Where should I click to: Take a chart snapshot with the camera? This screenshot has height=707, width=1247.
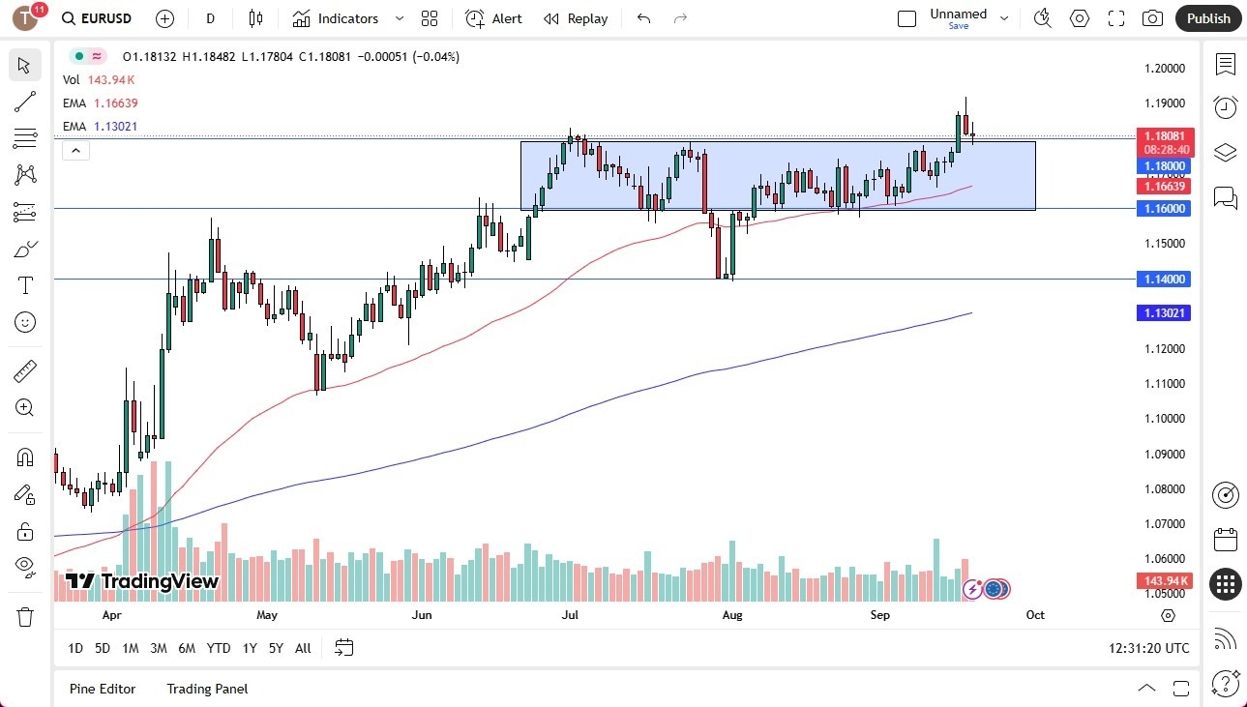tap(1150, 17)
